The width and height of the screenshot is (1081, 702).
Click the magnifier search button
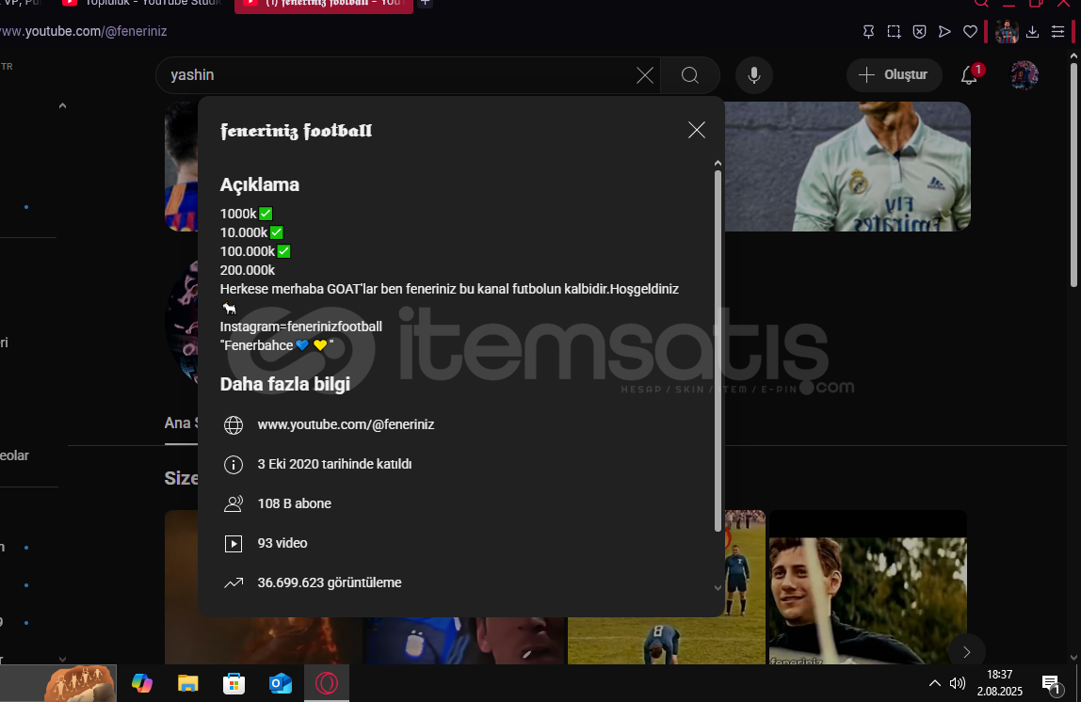pos(690,75)
